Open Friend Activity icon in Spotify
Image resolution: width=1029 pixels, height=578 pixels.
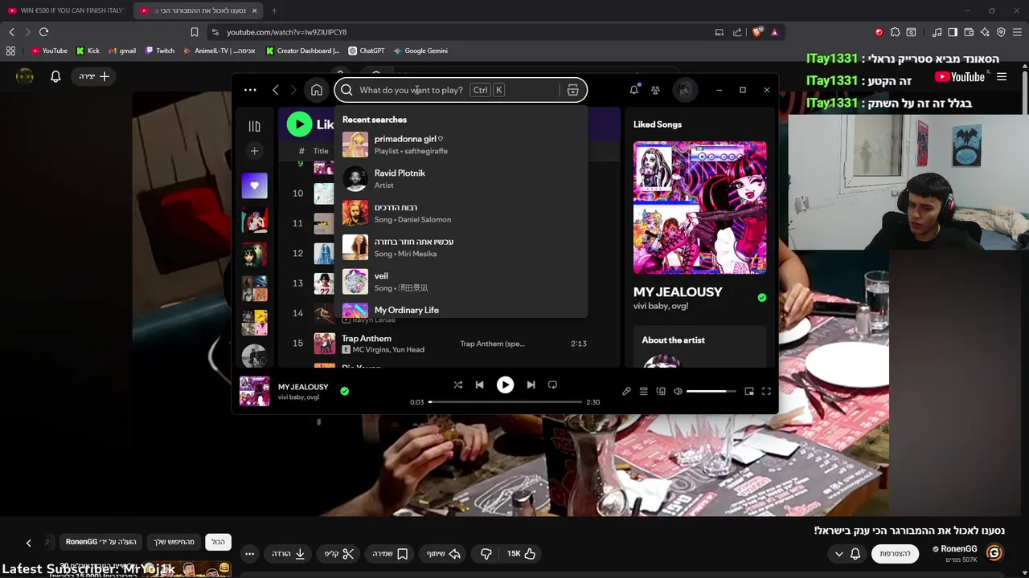click(x=655, y=90)
